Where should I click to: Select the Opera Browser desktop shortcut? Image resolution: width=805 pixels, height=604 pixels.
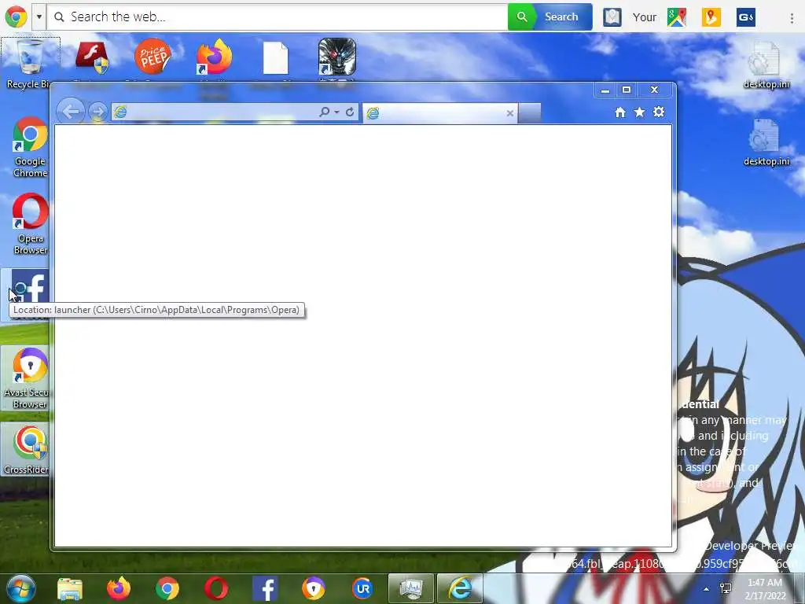30,224
